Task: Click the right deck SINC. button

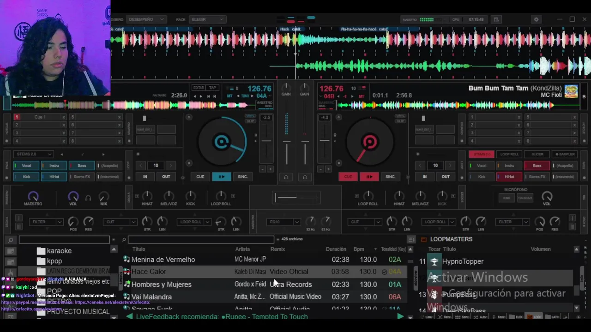Action: tap(390, 177)
